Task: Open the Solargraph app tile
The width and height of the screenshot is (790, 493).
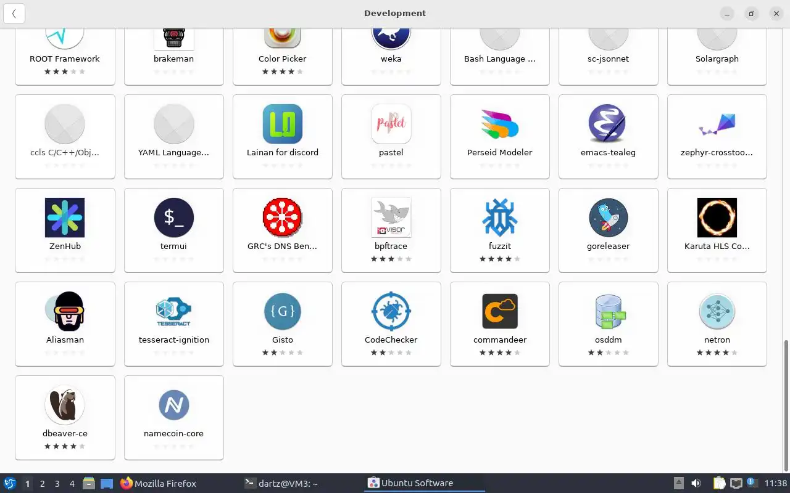Action: 717,56
